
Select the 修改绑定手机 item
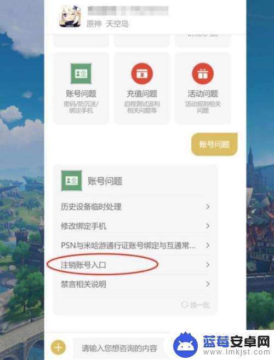[x=135, y=226]
